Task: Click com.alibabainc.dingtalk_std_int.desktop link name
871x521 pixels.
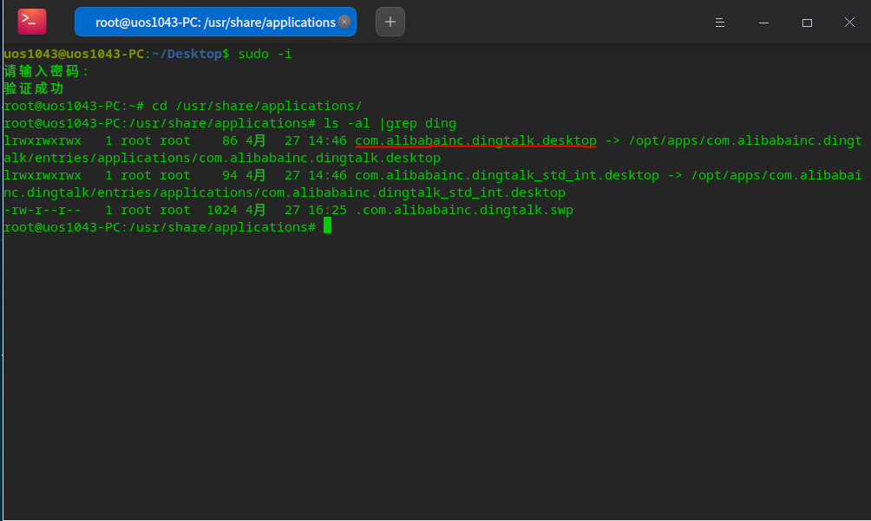Action: coord(508,175)
